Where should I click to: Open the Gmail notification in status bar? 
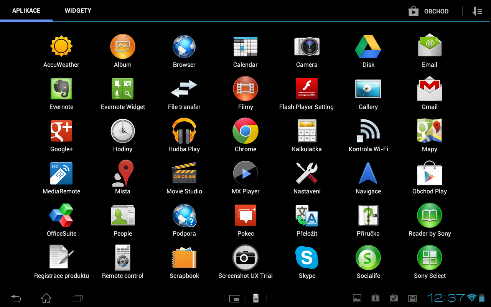pos(412,298)
